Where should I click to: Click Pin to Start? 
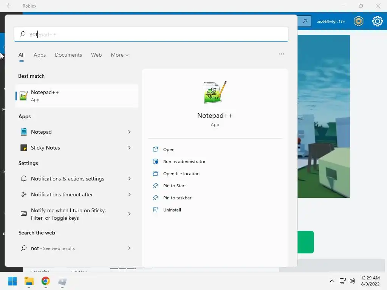tap(175, 186)
